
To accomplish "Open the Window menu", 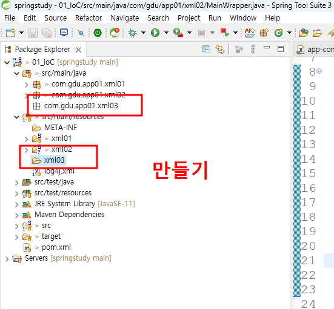I will [243, 18].
